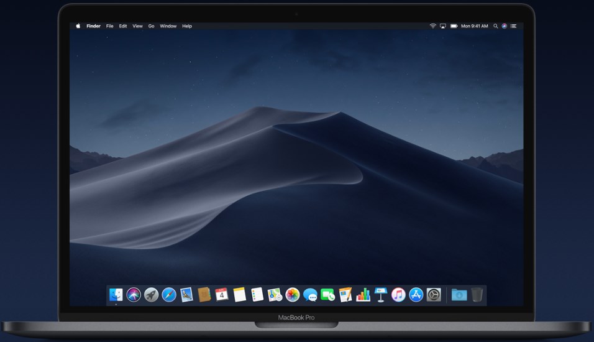Screen dimensions: 594x342
Task: Open the Finder menu
Action: (93, 26)
